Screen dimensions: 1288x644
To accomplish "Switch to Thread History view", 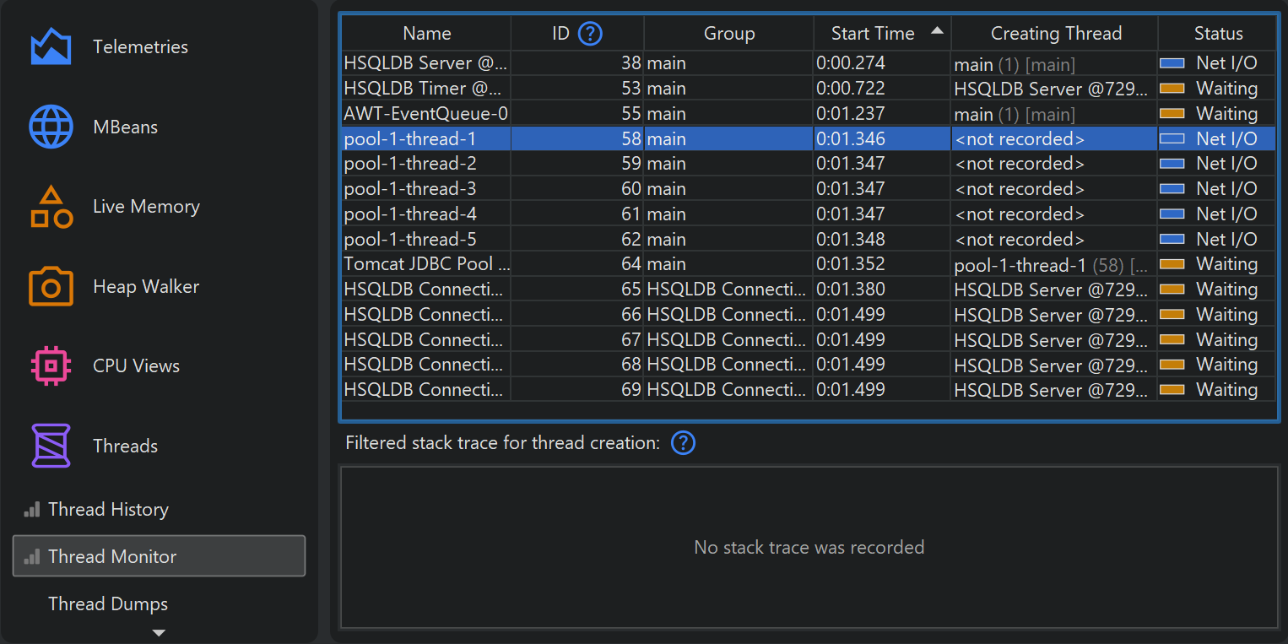I will [108, 510].
